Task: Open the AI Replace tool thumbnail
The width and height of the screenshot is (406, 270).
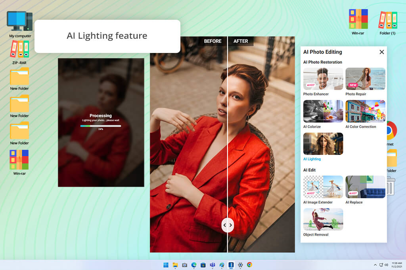Action: 365,187
